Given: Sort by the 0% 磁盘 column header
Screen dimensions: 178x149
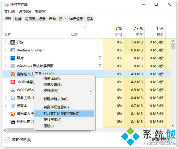Looking at the screenshot, I should (155, 32).
